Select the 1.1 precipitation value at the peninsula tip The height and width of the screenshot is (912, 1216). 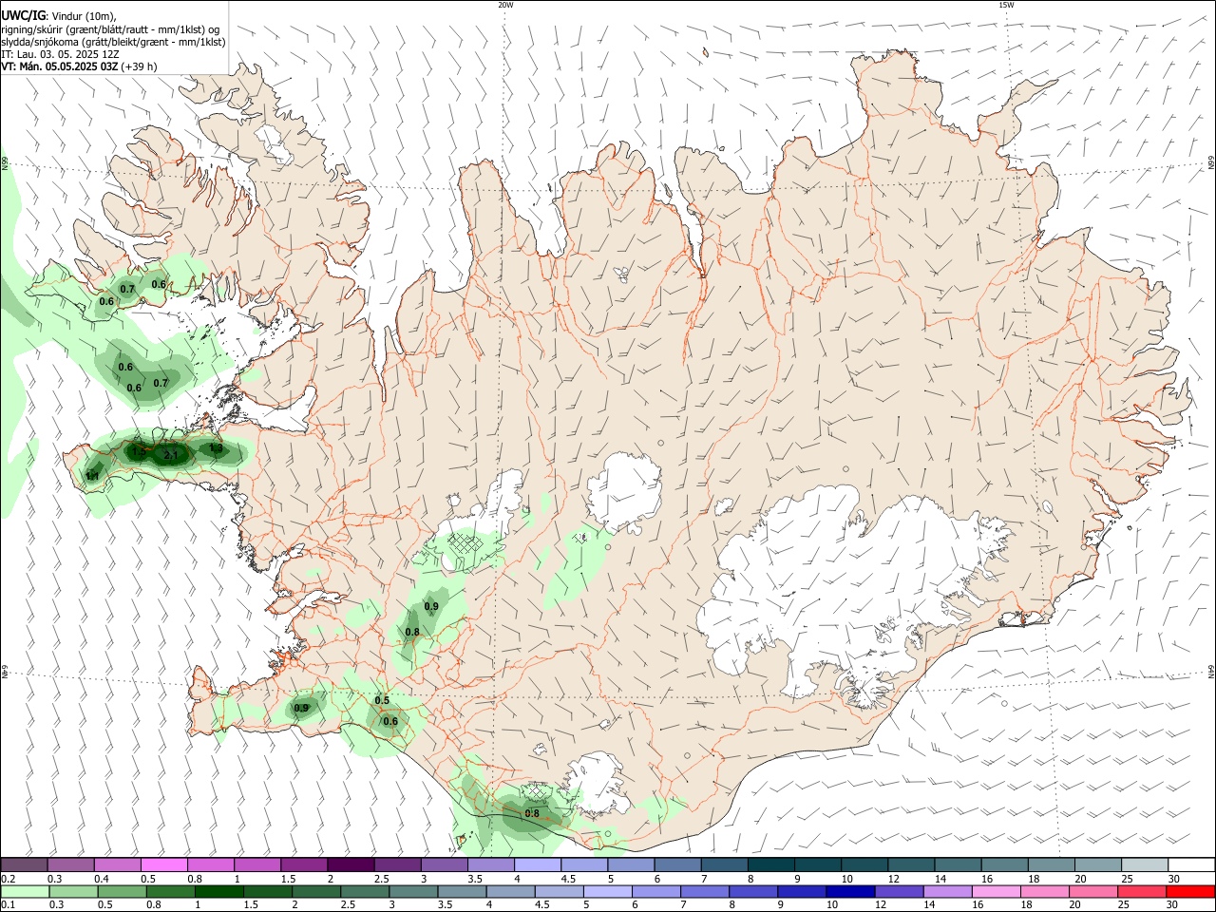(x=93, y=476)
